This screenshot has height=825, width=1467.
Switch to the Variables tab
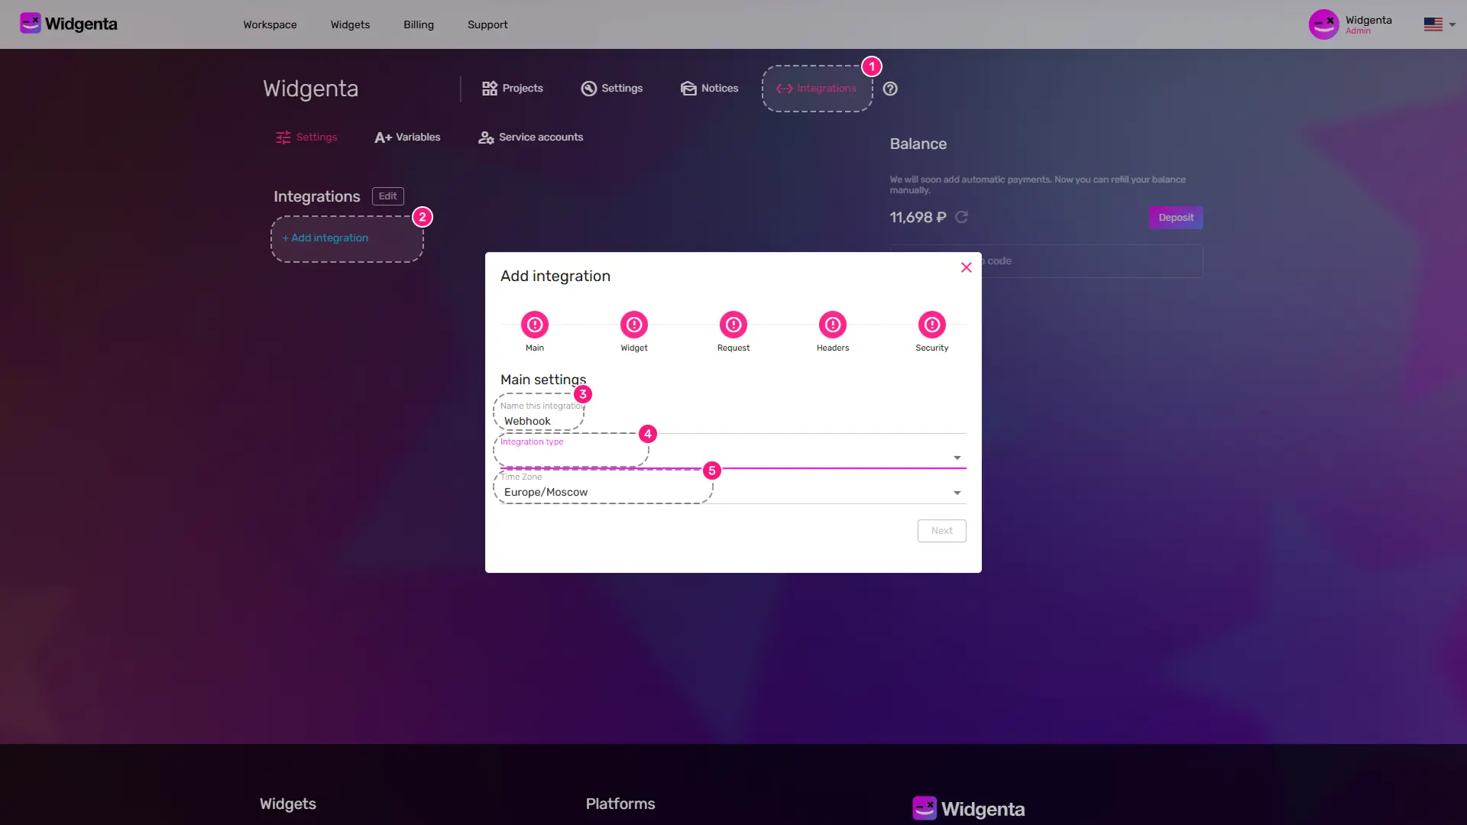click(407, 137)
